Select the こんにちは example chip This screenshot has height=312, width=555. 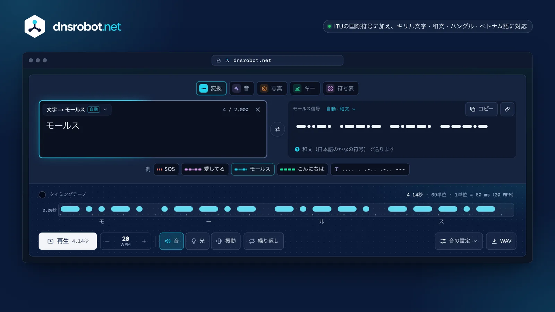(x=302, y=169)
